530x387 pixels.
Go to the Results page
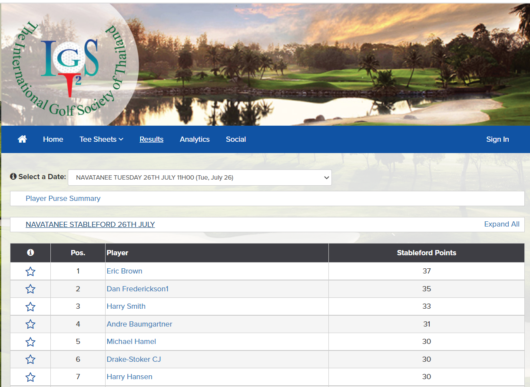click(x=151, y=139)
